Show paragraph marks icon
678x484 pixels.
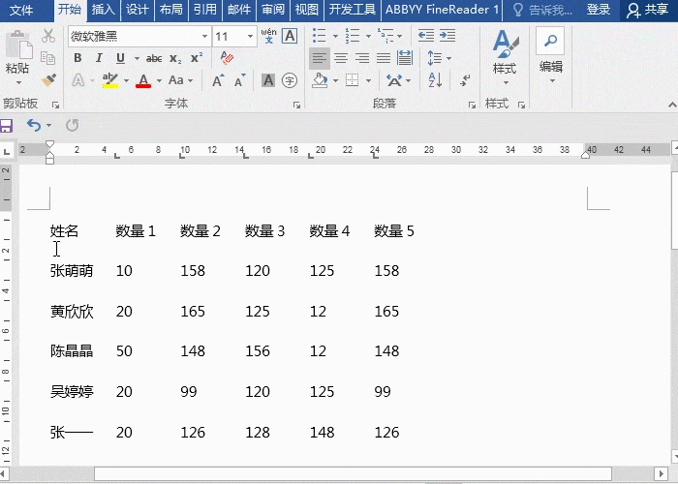pyautogui.click(x=465, y=80)
